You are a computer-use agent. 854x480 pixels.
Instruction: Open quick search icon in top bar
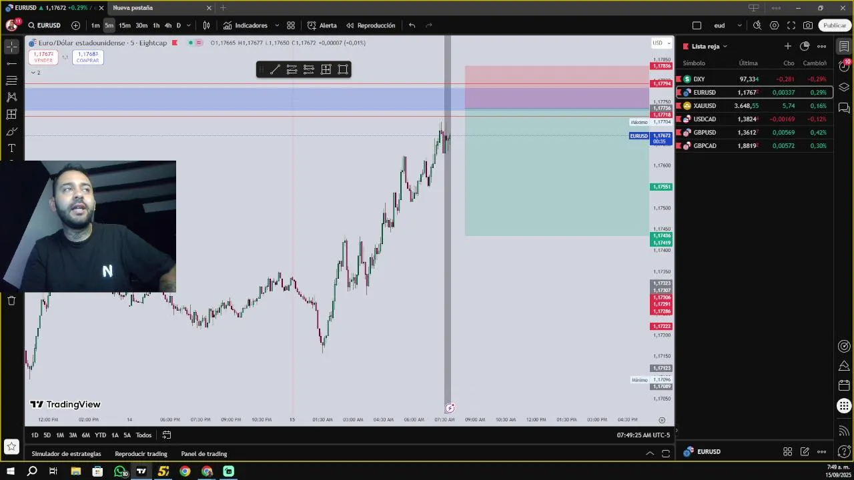(757, 25)
